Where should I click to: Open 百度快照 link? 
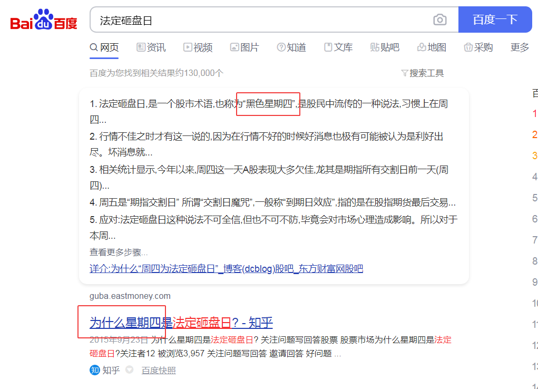pyautogui.click(x=159, y=370)
